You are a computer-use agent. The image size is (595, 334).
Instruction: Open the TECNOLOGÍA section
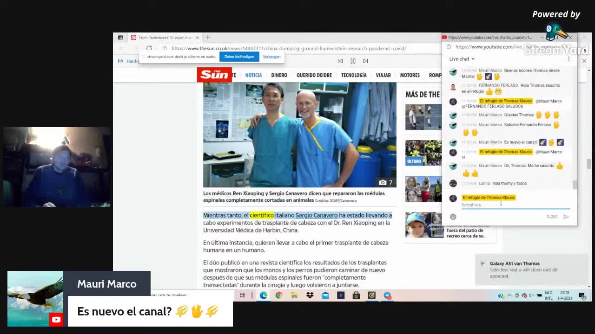click(x=354, y=75)
